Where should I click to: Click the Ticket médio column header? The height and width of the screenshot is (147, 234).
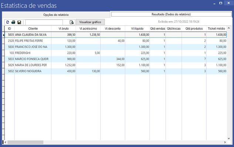pyautogui.click(x=216, y=29)
